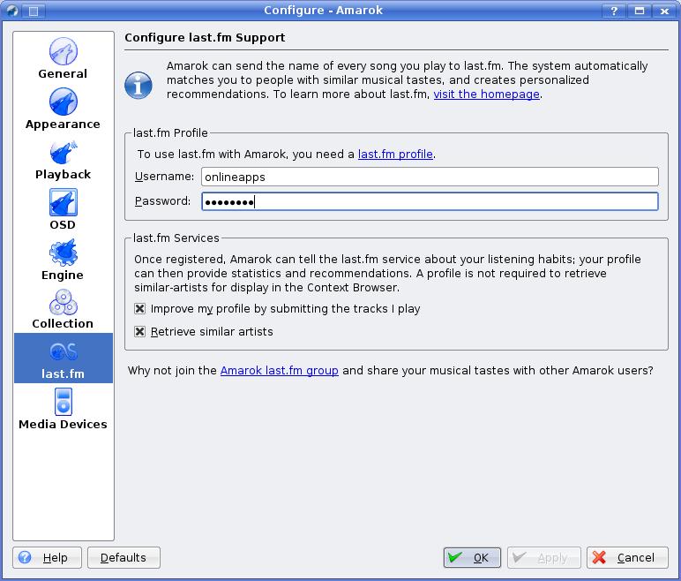Click the Cancel button
This screenshot has width=681, height=581.
click(627, 557)
